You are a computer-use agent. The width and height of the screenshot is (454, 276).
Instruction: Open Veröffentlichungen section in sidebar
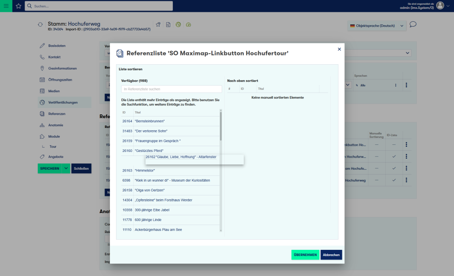64,102
